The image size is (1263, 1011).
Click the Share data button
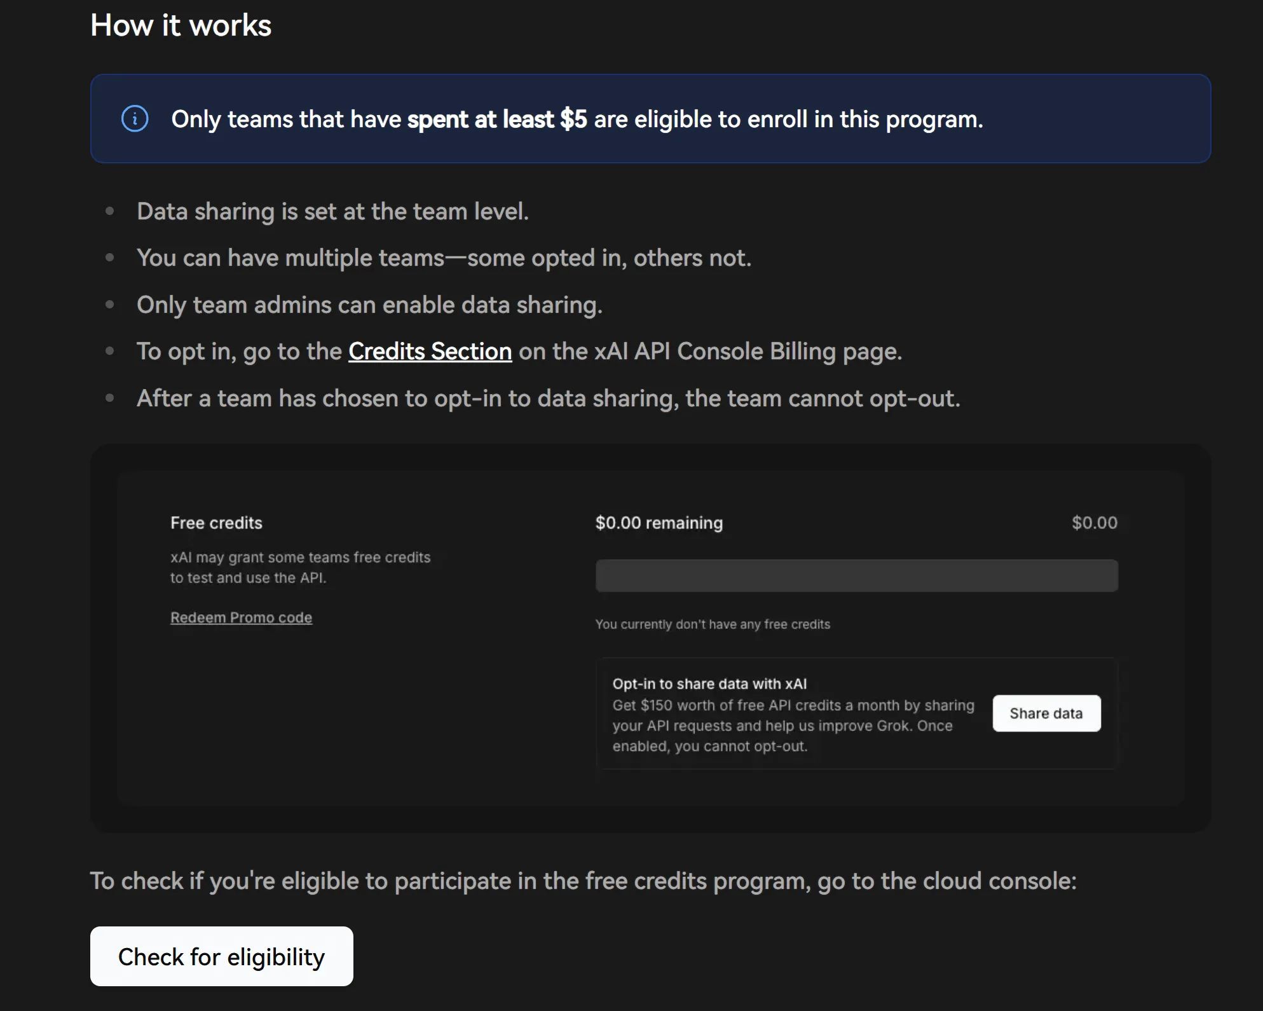pos(1046,713)
